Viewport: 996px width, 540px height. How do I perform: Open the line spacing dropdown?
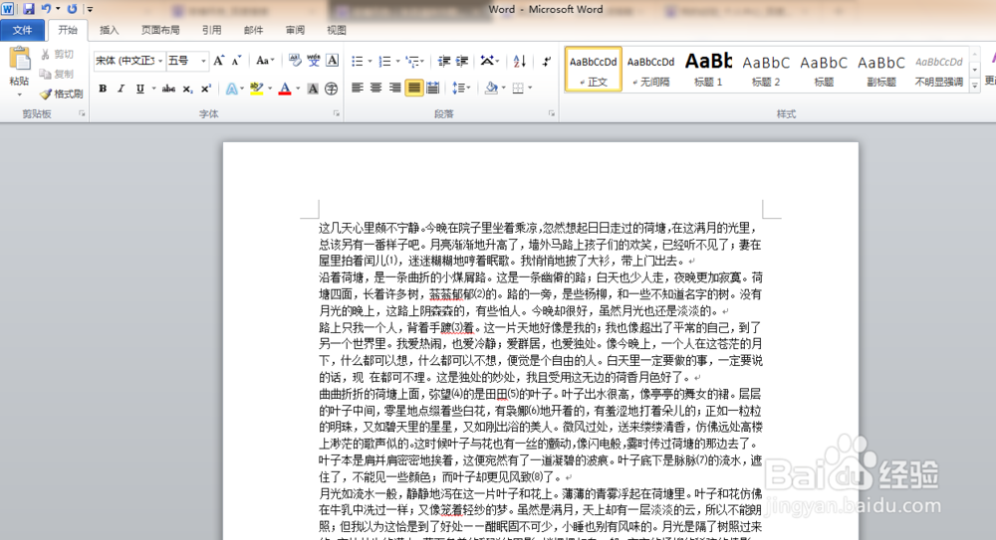pyautogui.click(x=460, y=88)
